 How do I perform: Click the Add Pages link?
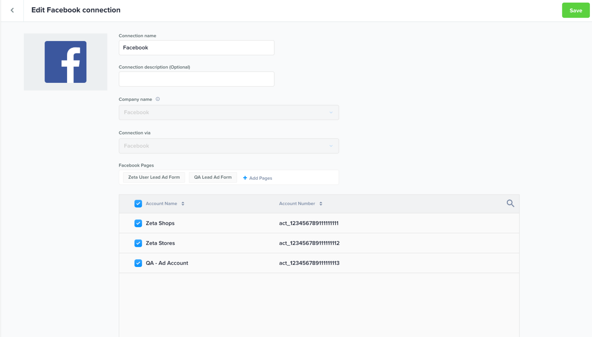(260, 178)
